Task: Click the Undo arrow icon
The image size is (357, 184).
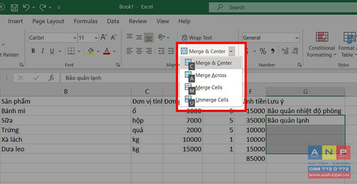Action: pyautogui.click(x=26, y=8)
